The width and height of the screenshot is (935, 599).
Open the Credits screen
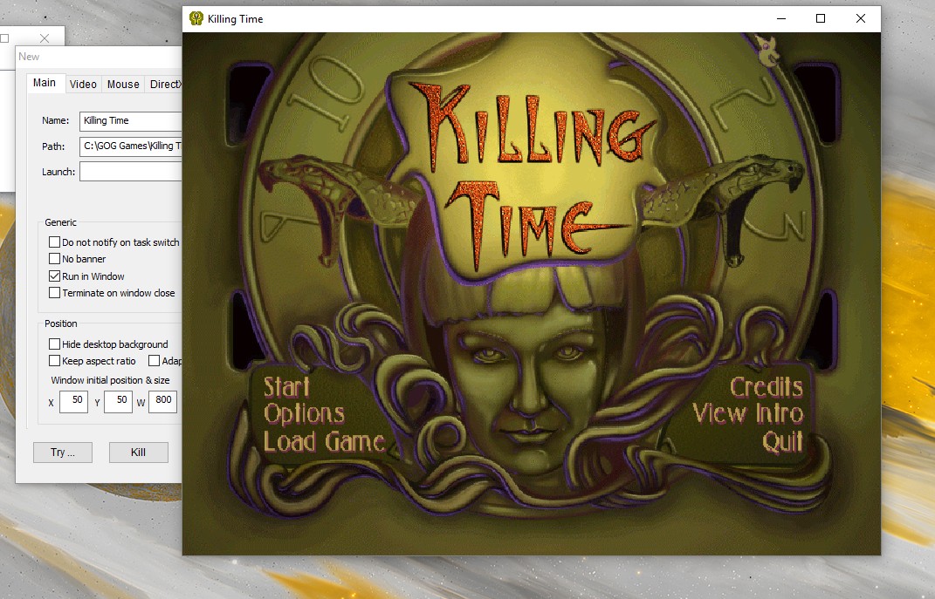(x=767, y=387)
